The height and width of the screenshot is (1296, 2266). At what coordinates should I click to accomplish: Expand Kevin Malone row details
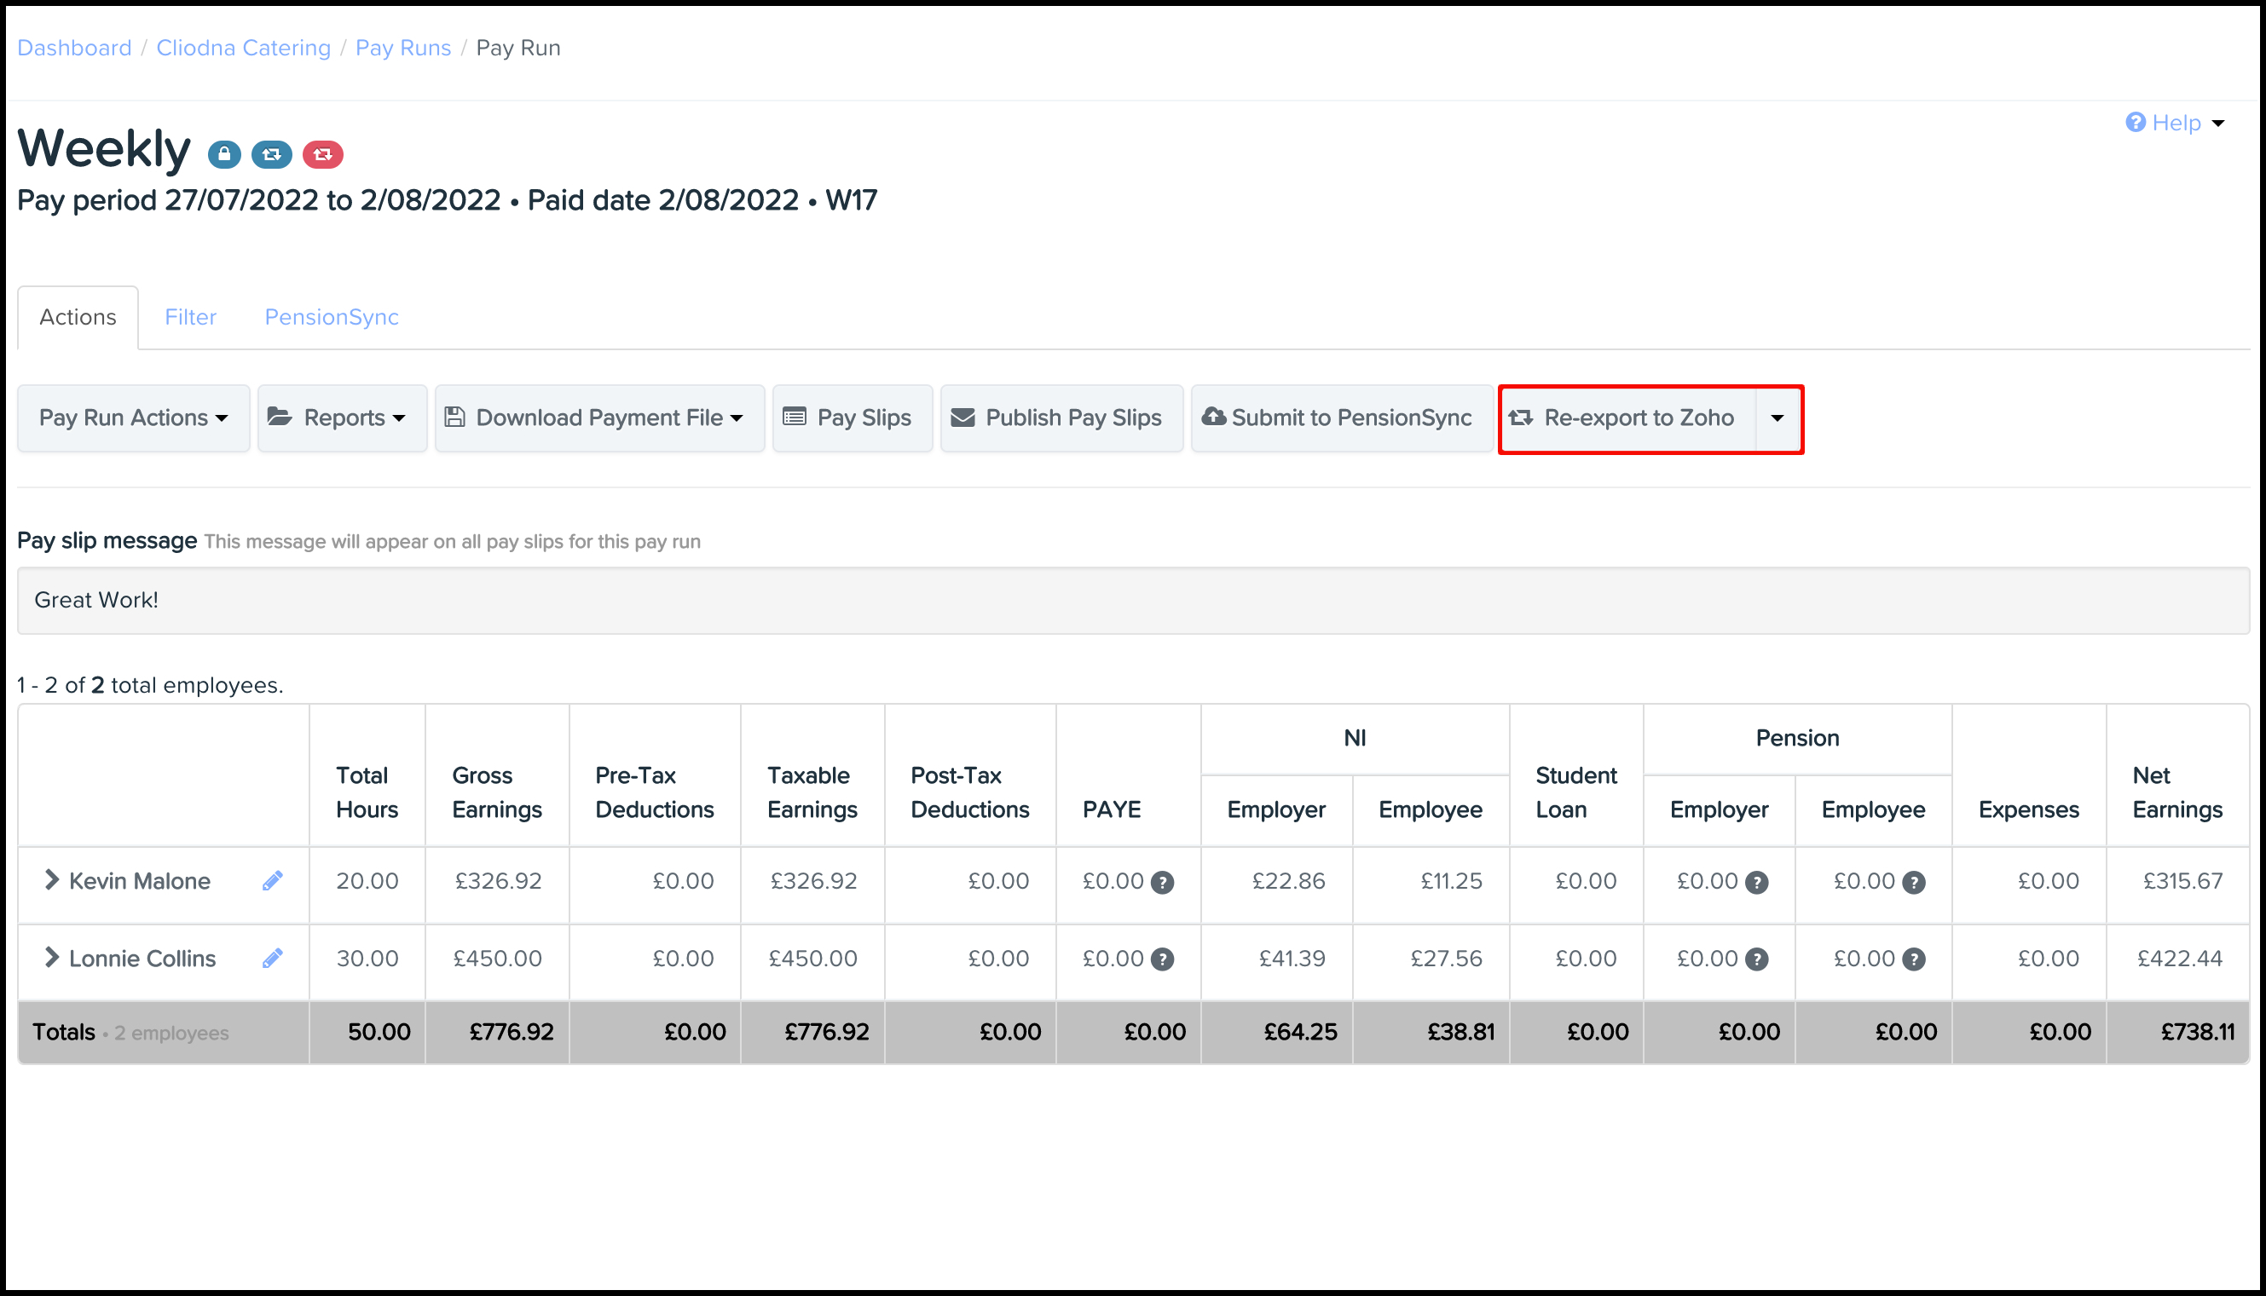(52, 880)
